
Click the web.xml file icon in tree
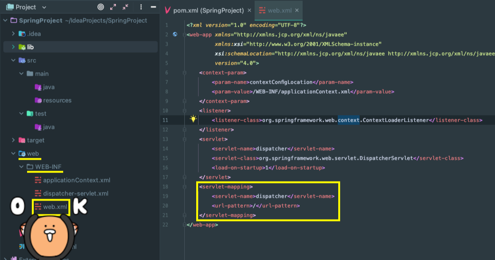click(x=38, y=207)
